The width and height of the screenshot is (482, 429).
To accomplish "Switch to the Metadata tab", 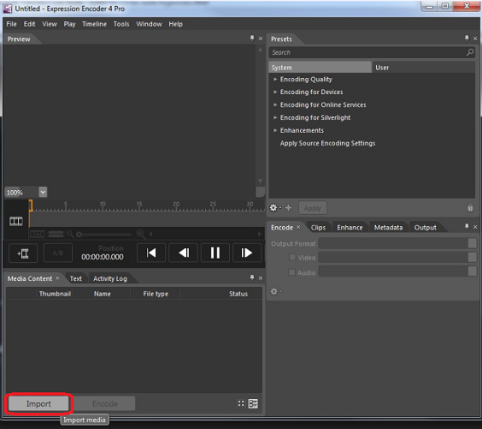I will pyautogui.click(x=388, y=227).
